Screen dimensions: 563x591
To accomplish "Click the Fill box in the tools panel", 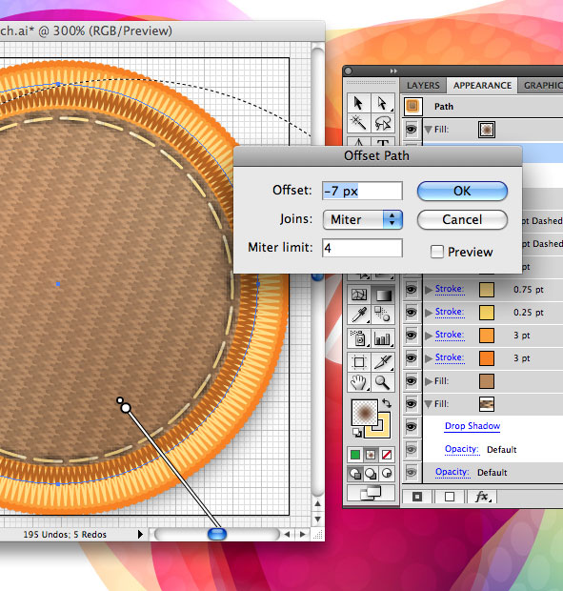I will coord(365,413).
